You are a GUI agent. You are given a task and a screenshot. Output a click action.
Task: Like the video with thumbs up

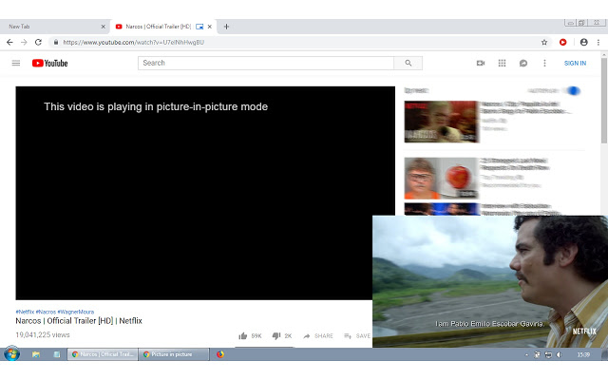[244, 335]
